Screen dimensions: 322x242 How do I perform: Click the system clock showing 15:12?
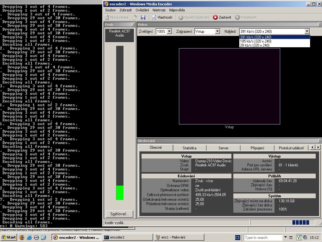314,238
